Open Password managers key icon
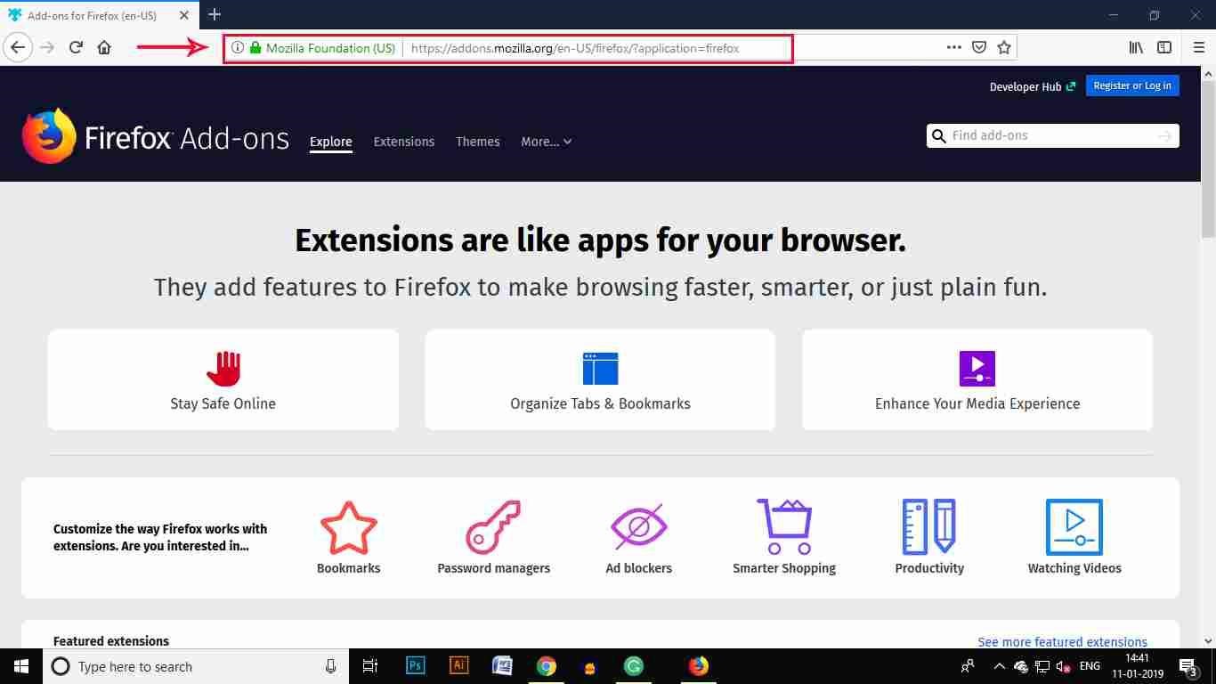1216x684 pixels. [493, 527]
